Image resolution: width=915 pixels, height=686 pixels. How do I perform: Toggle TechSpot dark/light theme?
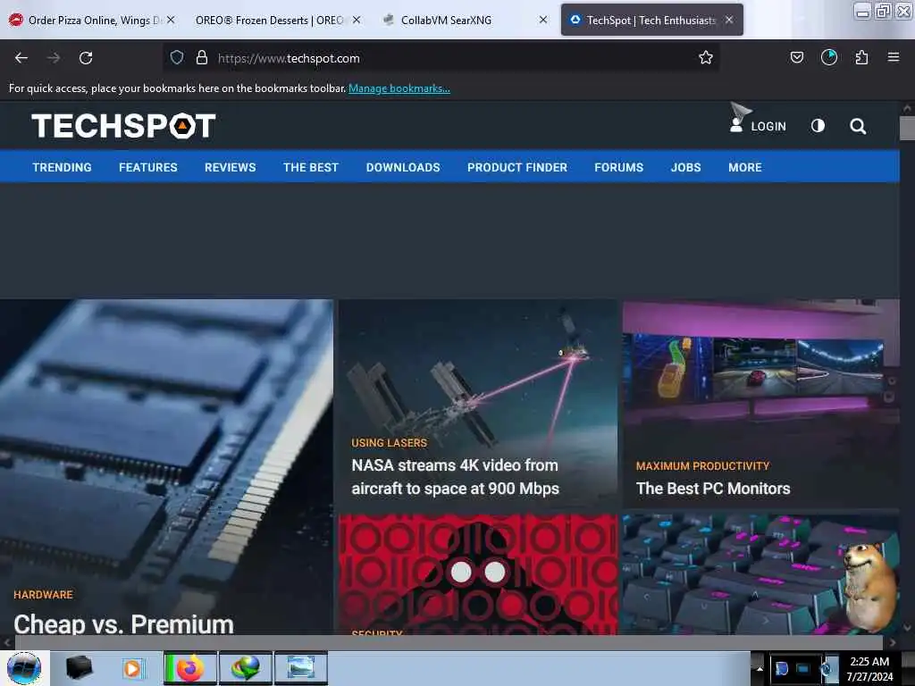pyautogui.click(x=818, y=125)
